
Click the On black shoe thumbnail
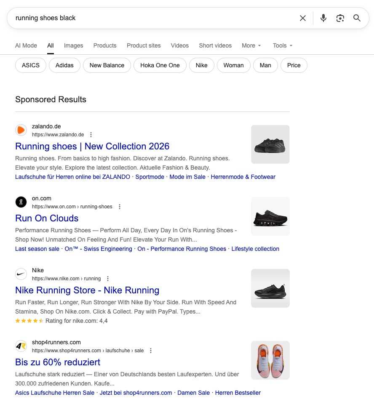[x=270, y=216]
